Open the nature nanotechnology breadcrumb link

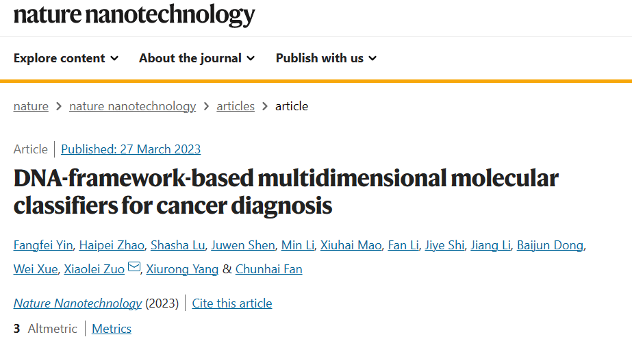133,106
